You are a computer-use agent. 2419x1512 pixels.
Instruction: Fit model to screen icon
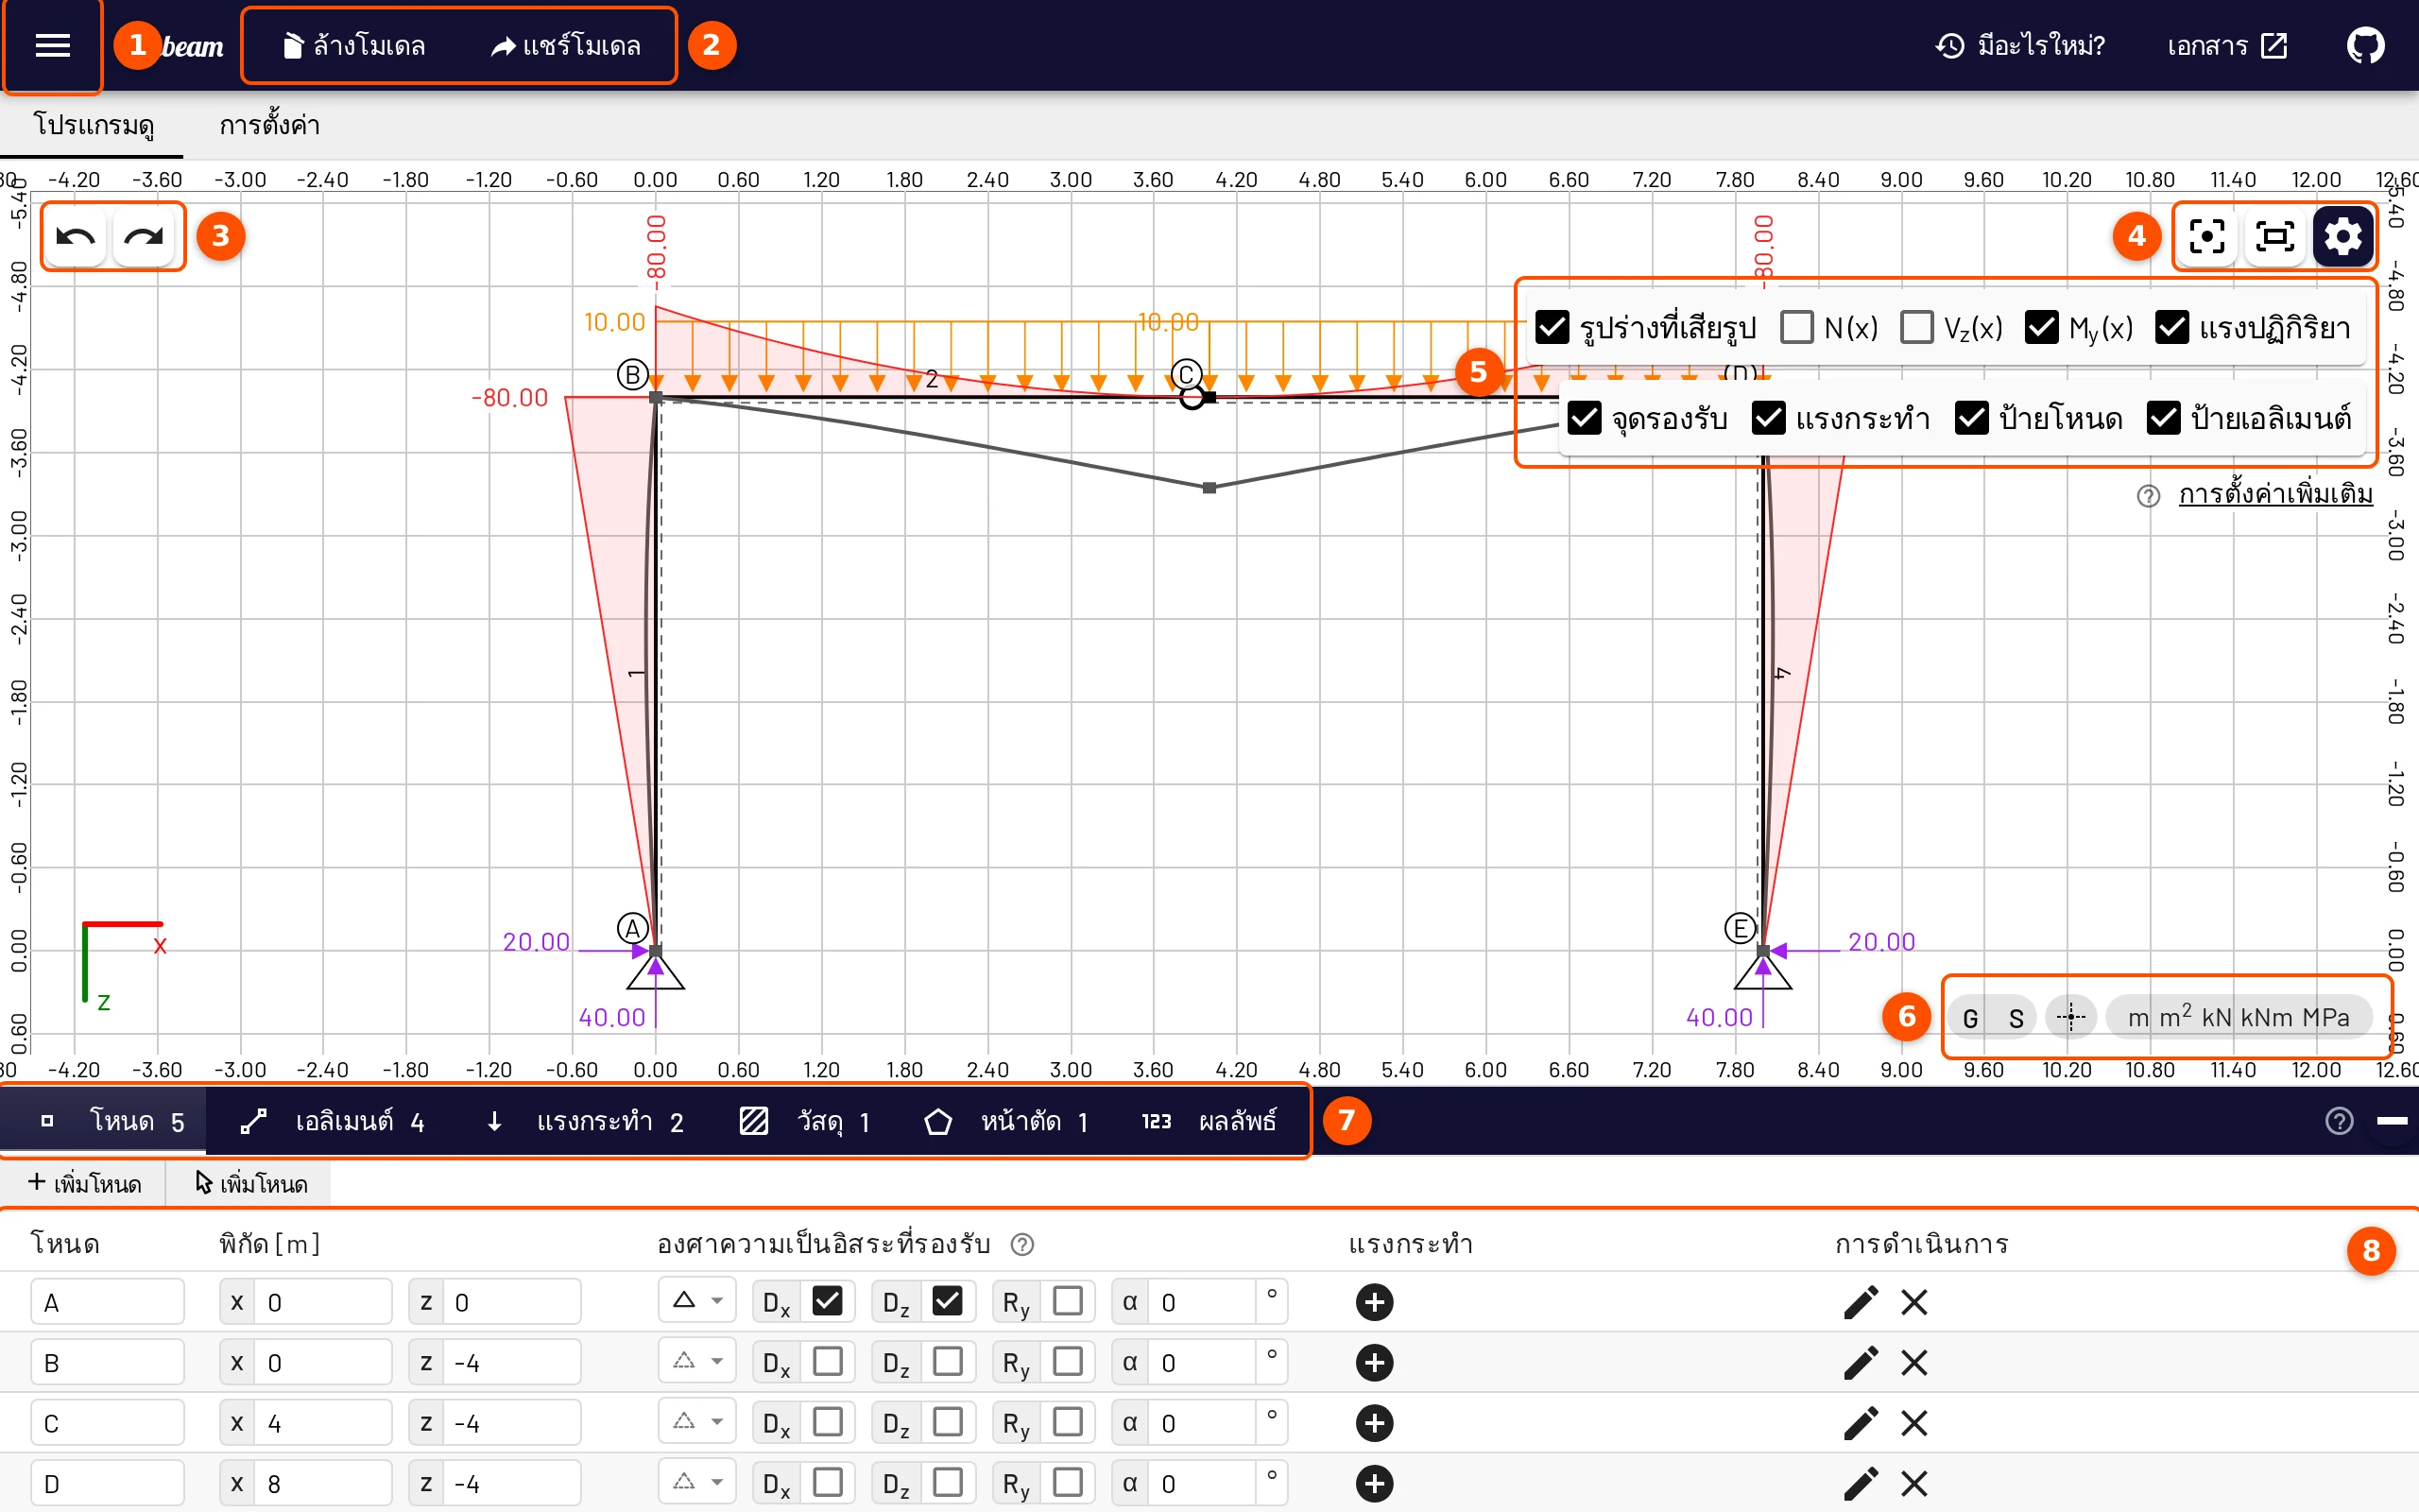[2275, 237]
